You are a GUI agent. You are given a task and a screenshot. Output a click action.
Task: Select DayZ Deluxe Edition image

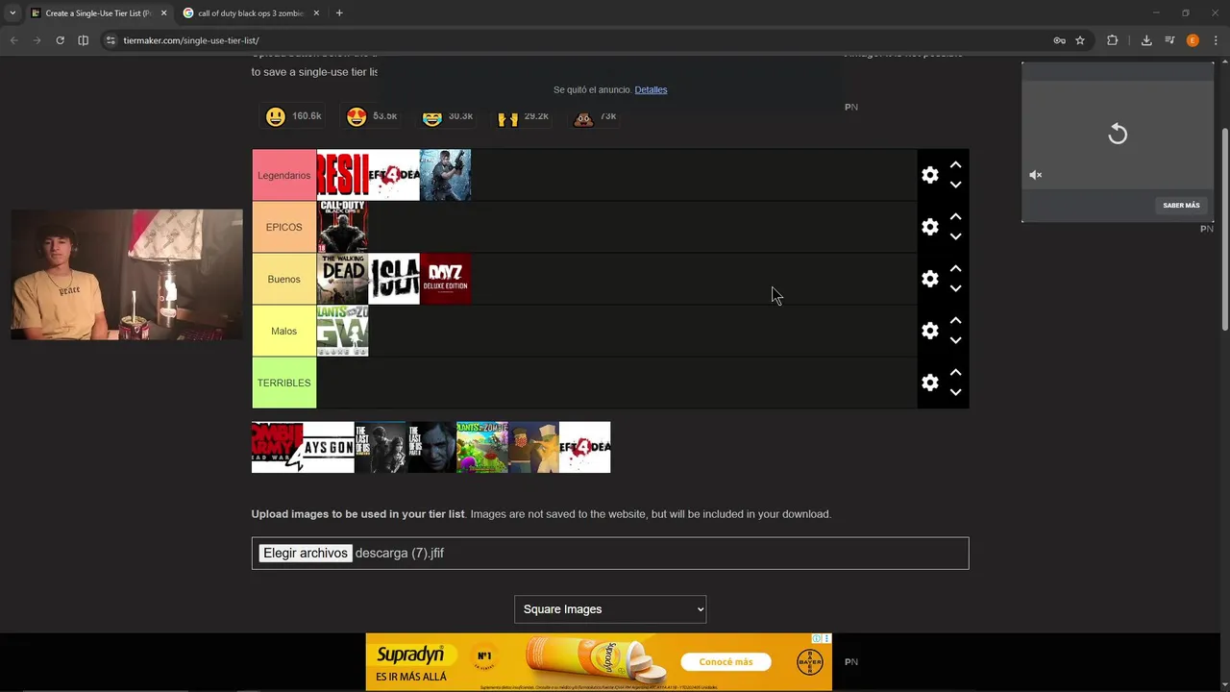pyautogui.click(x=445, y=279)
